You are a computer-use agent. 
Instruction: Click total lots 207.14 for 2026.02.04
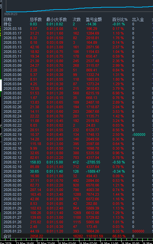click(36, 190)
